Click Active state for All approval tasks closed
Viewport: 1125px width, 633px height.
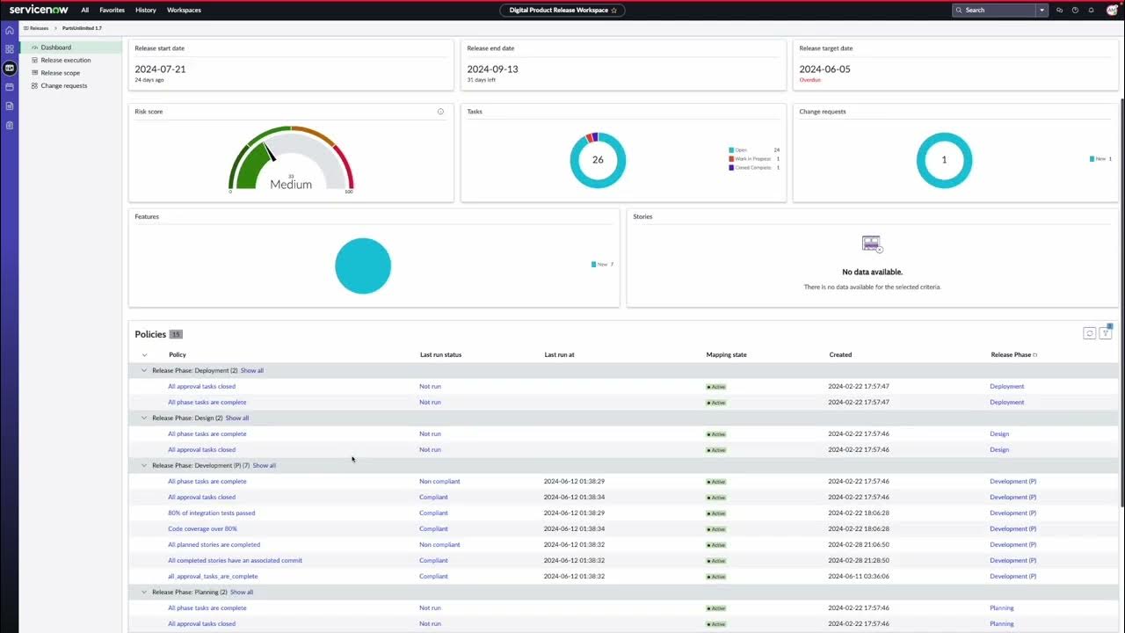coord(715,386)
